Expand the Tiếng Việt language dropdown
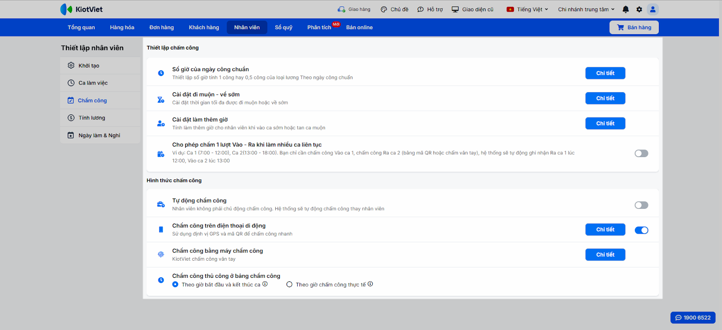This screenshot has width=722, height=330. (x=528, y=9)
